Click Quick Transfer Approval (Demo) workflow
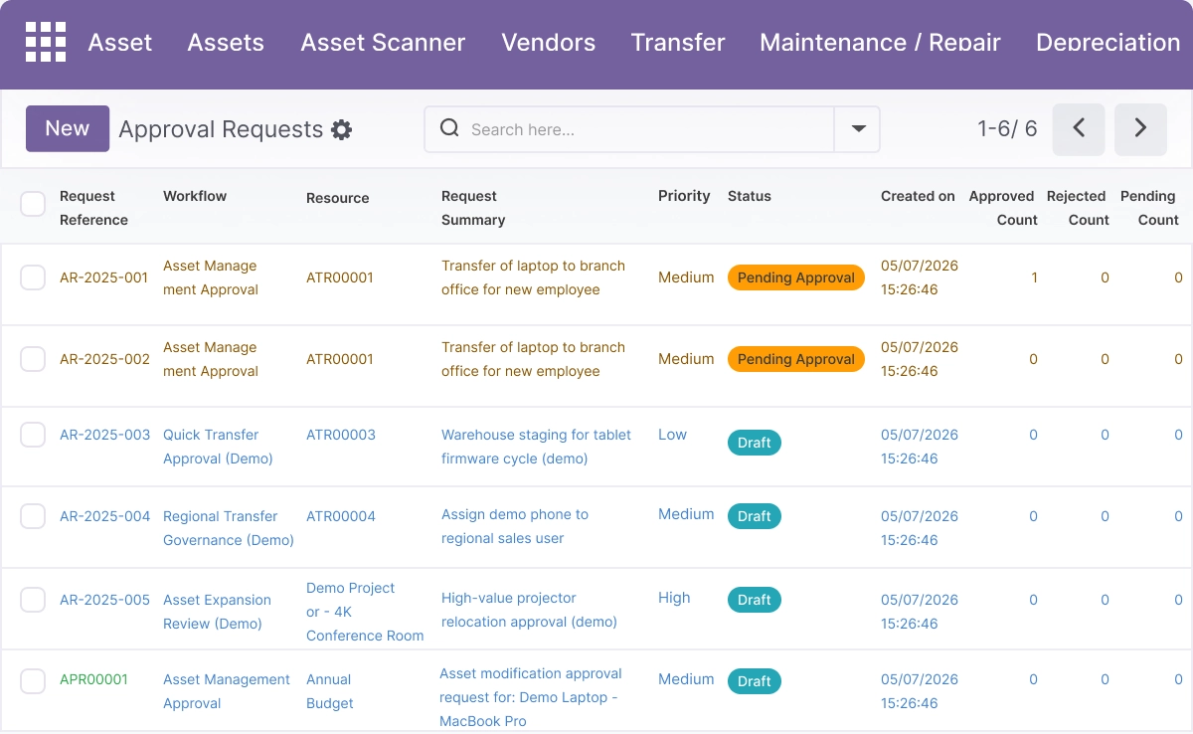The height and width of the screenshot is (734, 1193). pyautogui.click(x=218, y=447)
